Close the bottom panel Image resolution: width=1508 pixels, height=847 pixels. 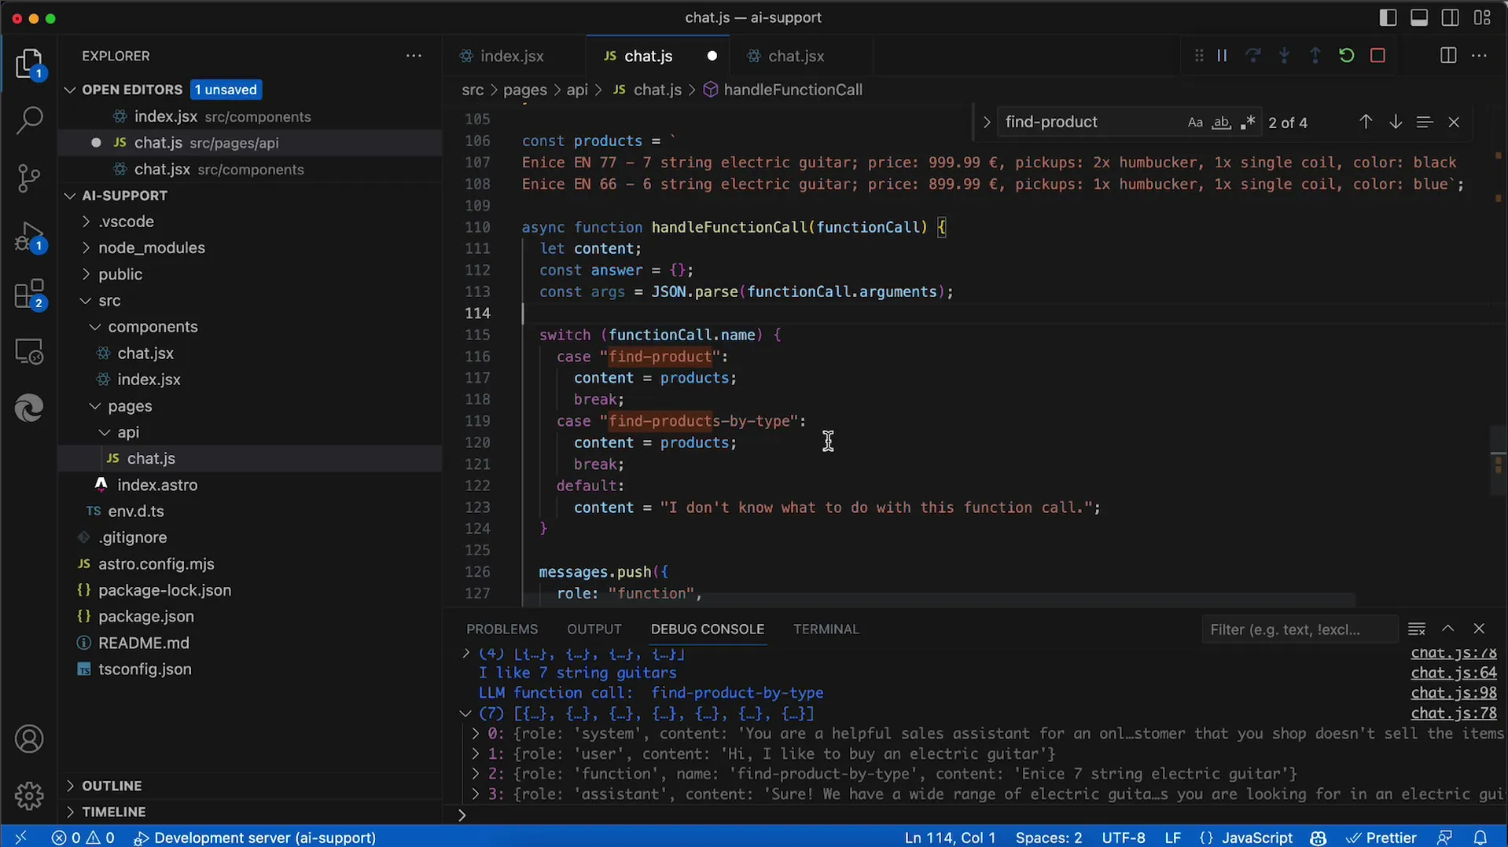(1479, 629)
